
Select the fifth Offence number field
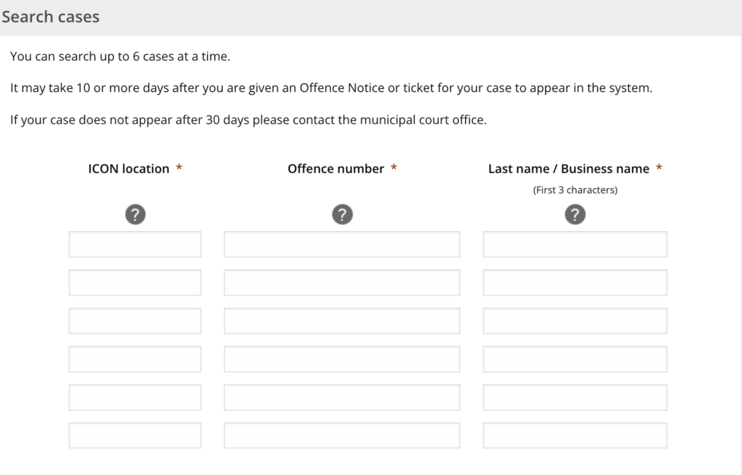pyautogui.click(x=342, y=397)
